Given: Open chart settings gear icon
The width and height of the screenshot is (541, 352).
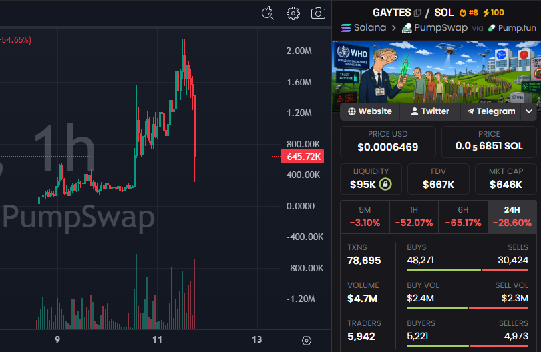Looking at the screenshot, I should pos(293,13).
